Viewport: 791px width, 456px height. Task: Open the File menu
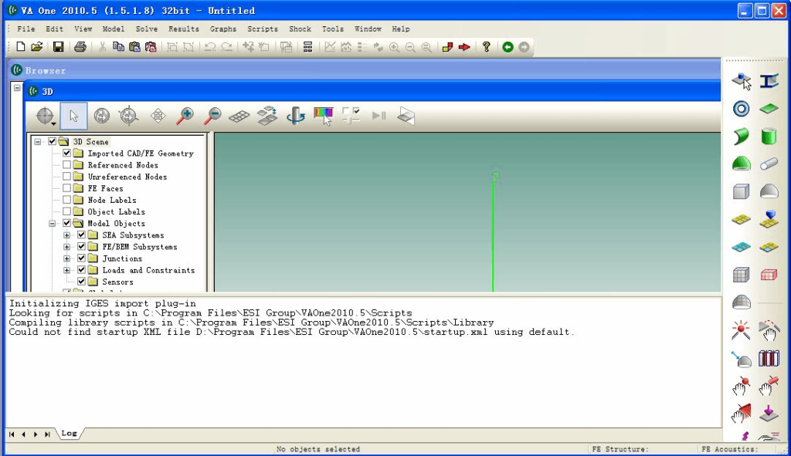(26, 29)
